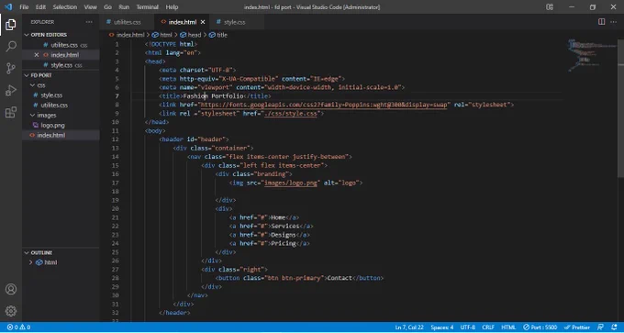Select style.css in Open Editors
Screen dimensions: 624x333
point(61,65)
